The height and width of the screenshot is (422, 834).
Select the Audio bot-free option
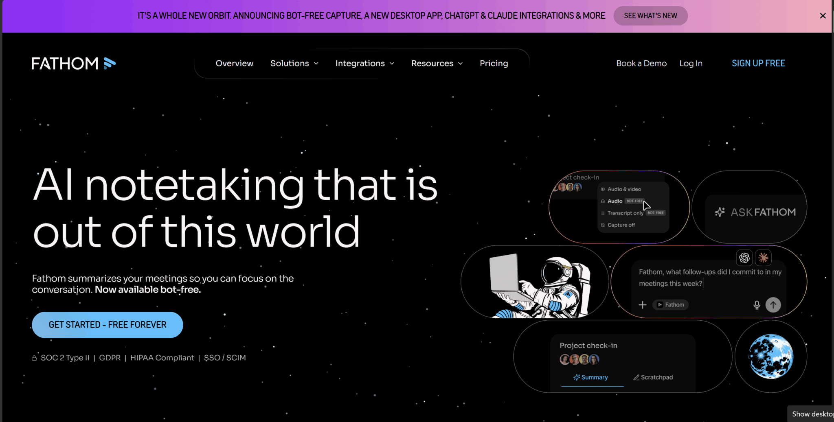coord(622,201)
